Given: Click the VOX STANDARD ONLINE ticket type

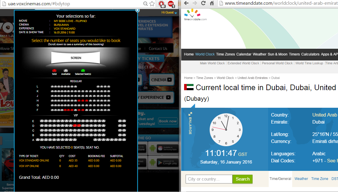Looking at the screenshot, I should [x=34, y=161].
